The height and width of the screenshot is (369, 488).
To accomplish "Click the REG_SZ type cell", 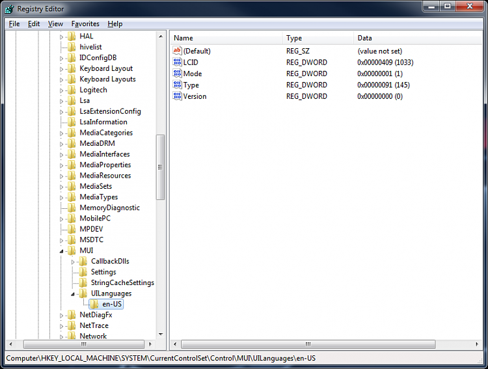I will click(298, 51).
